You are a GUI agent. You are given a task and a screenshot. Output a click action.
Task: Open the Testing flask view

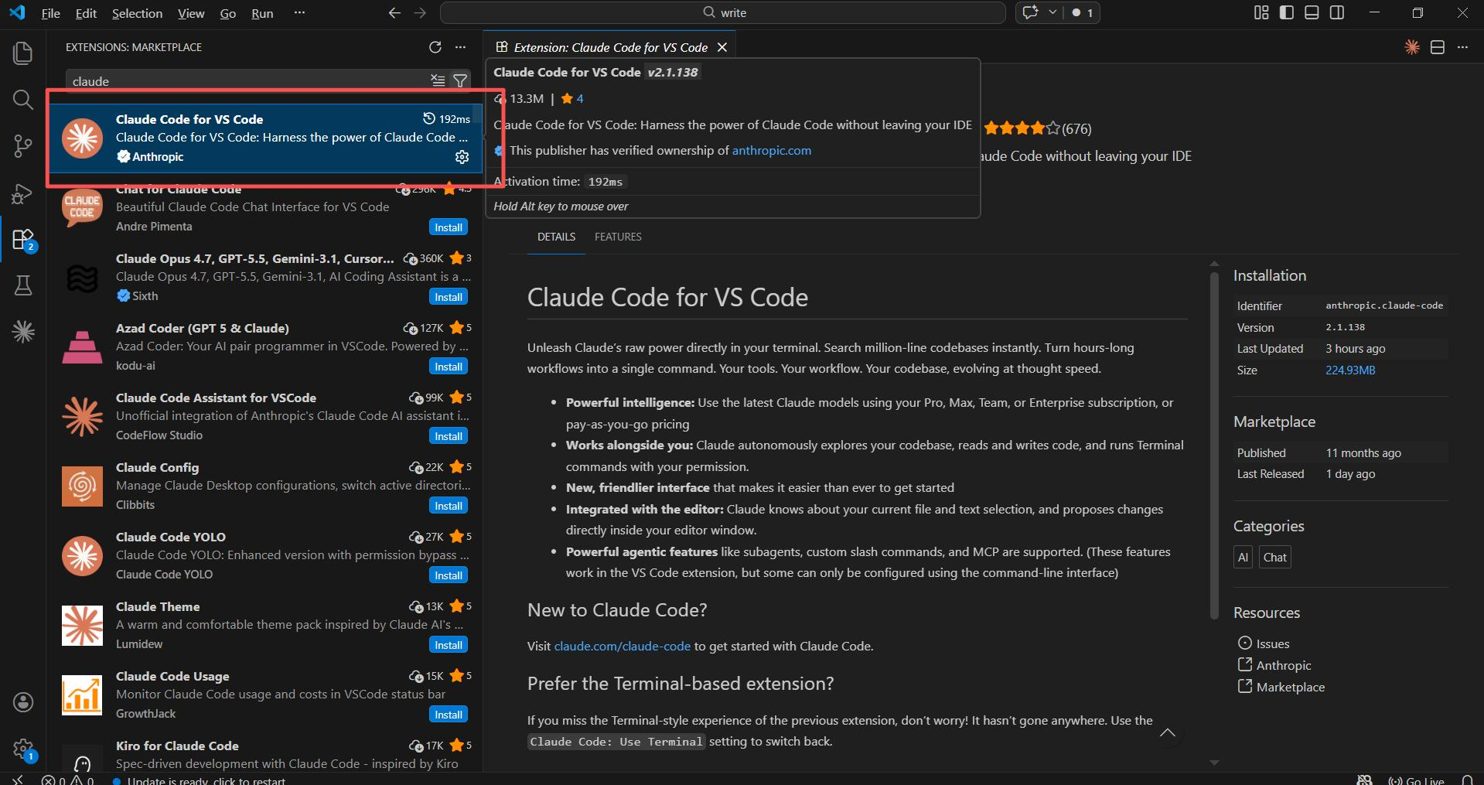pos(23,285)
